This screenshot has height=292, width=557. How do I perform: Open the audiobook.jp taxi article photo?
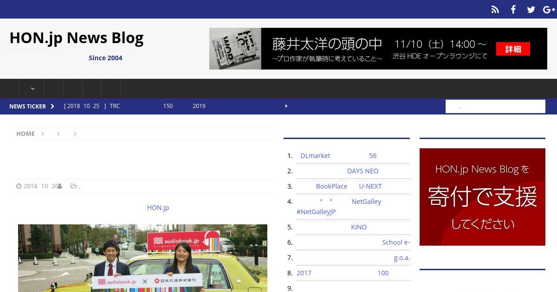pos(142,258)
